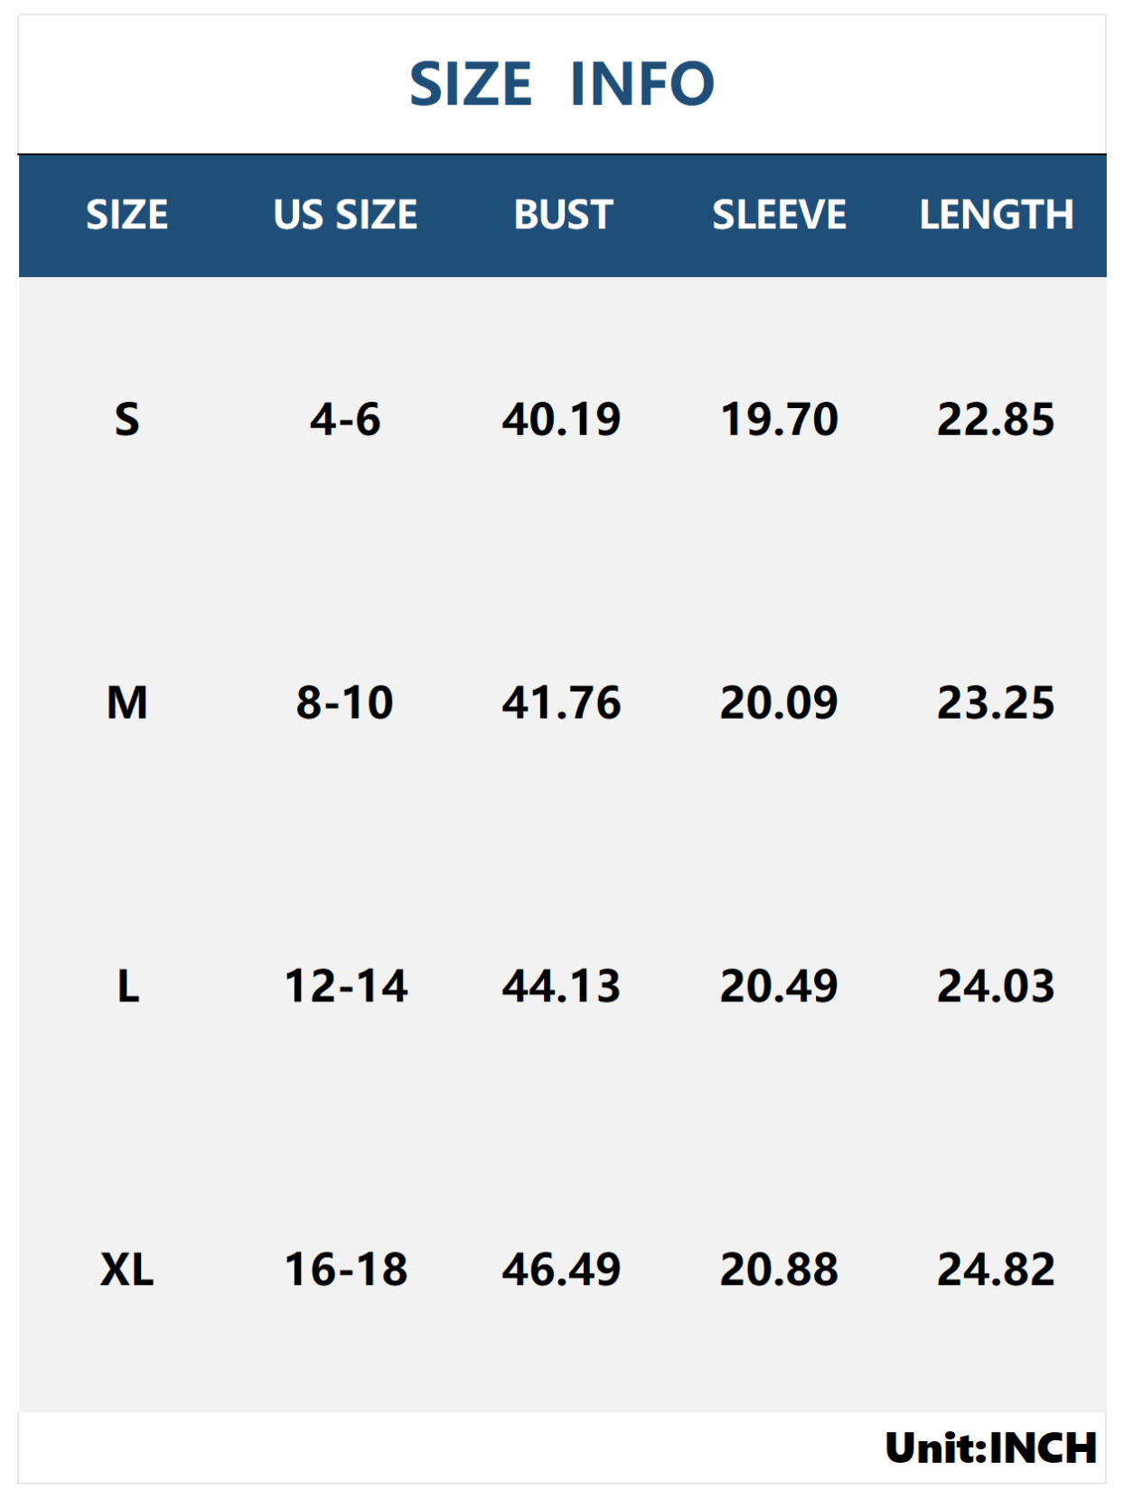Select the S size row label

click(x=127, y=420)
